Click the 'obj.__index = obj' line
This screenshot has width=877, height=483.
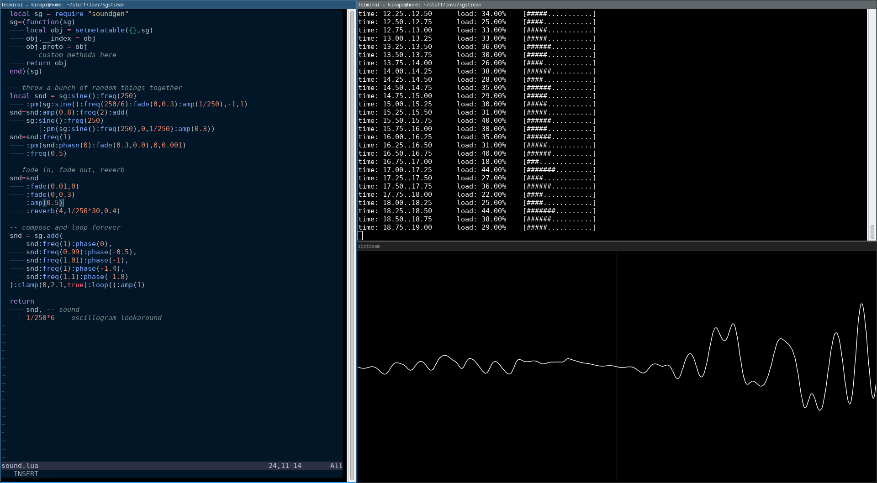(61, 38)
